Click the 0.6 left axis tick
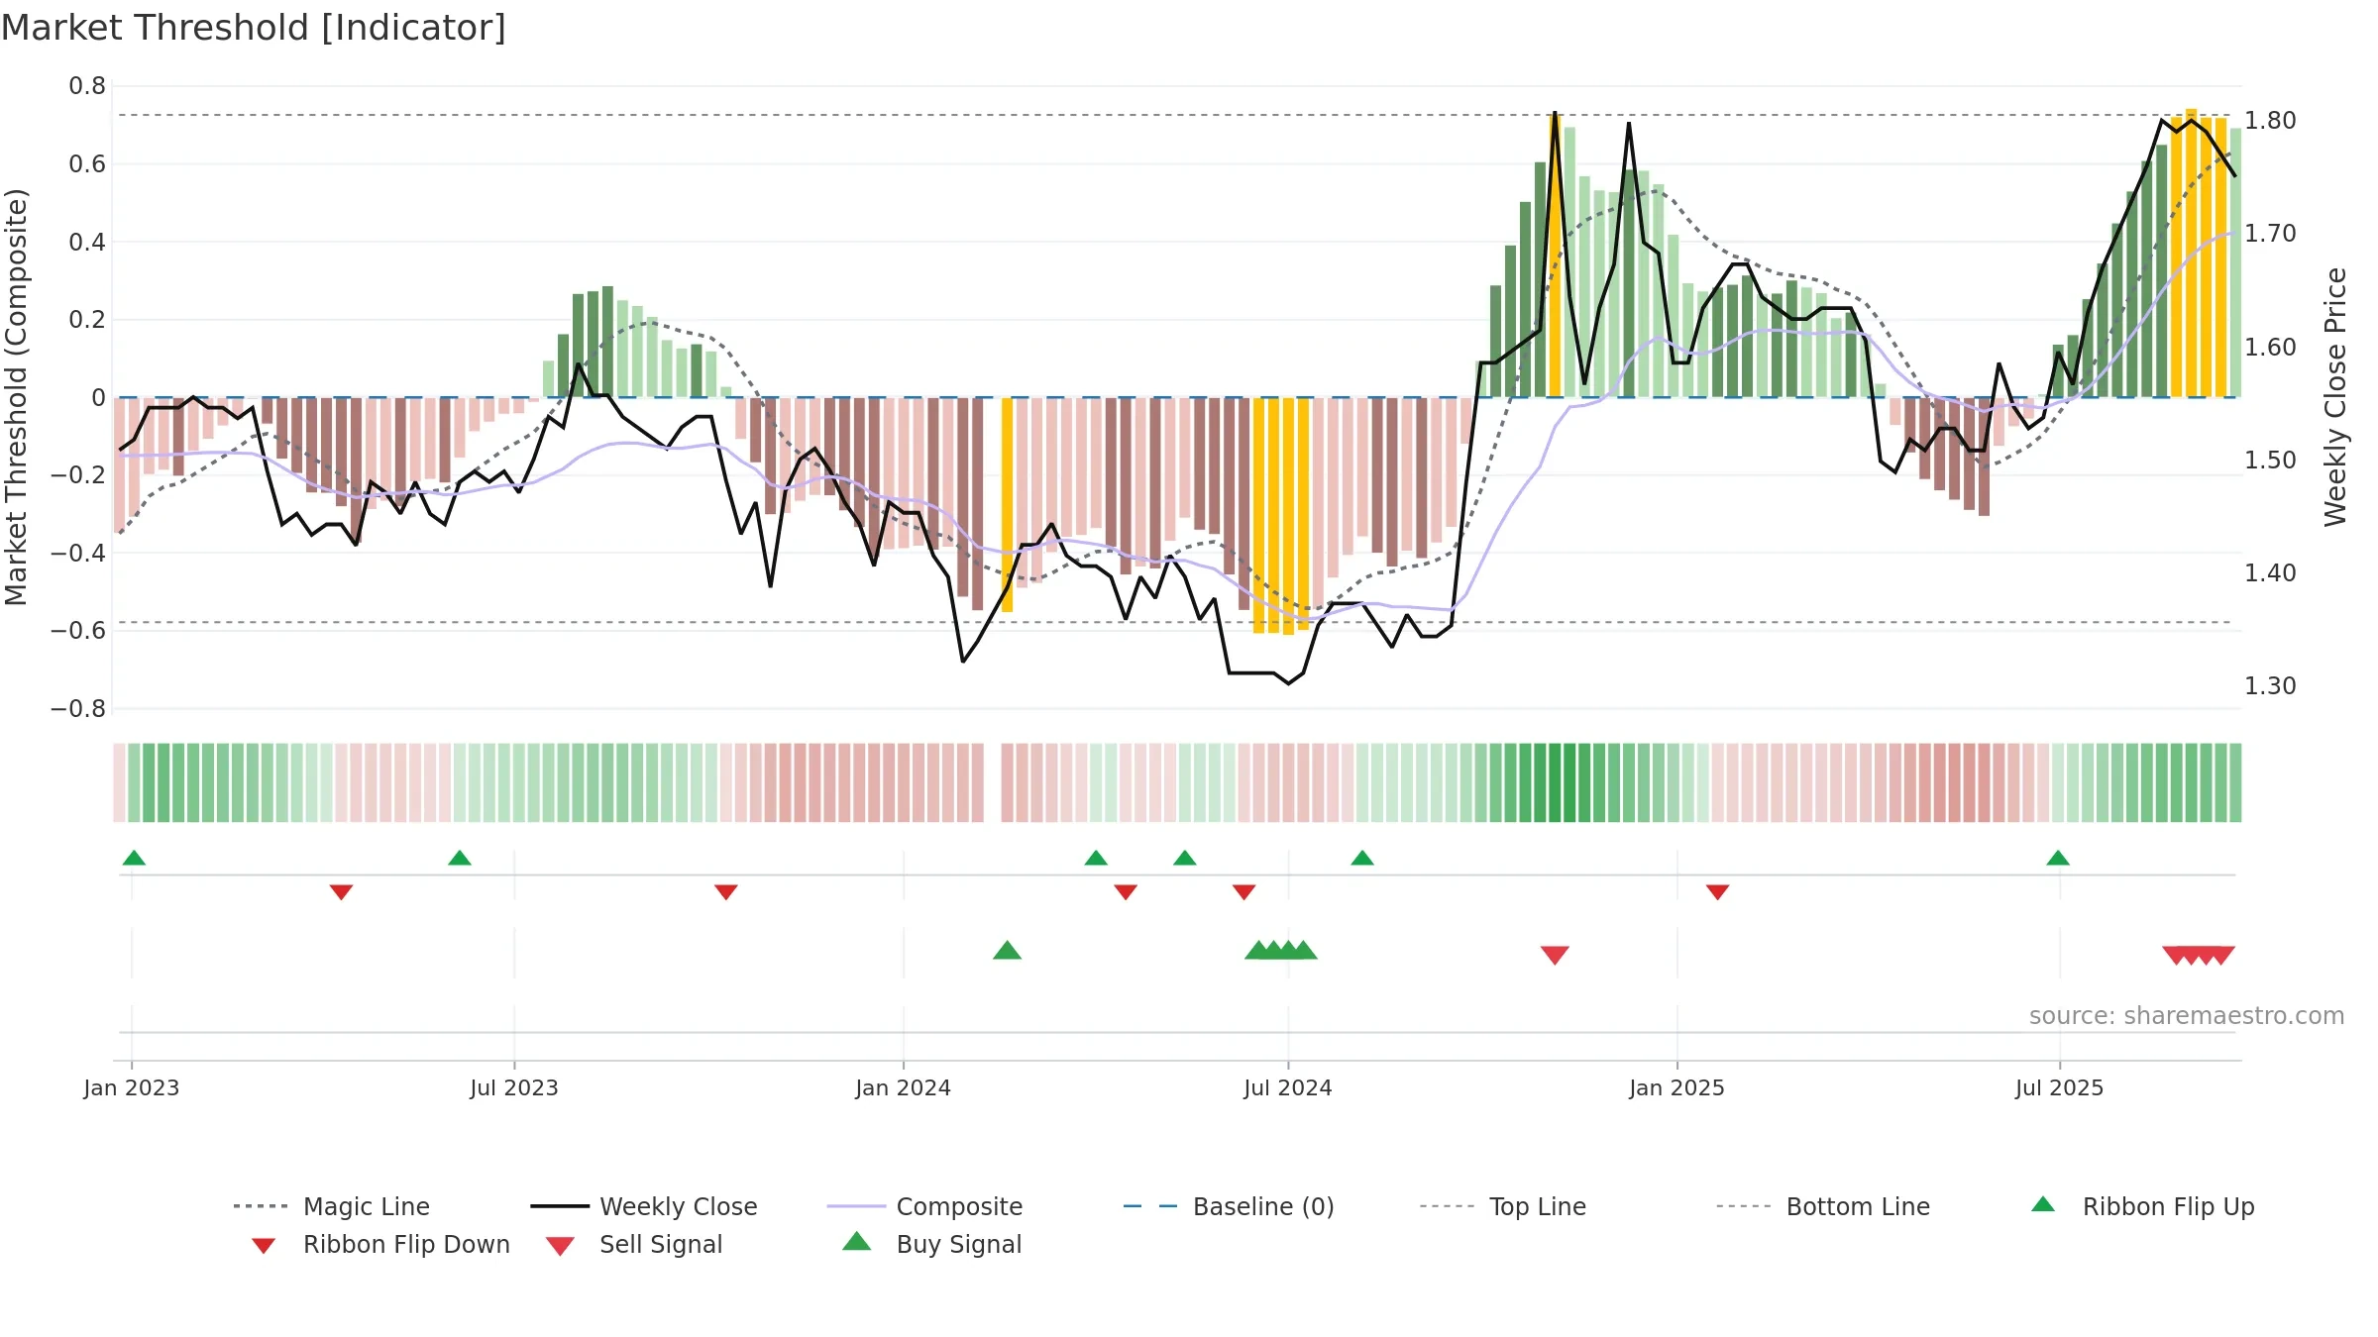The height and width of the screenshot is (1337, 2378). [87, 164]
